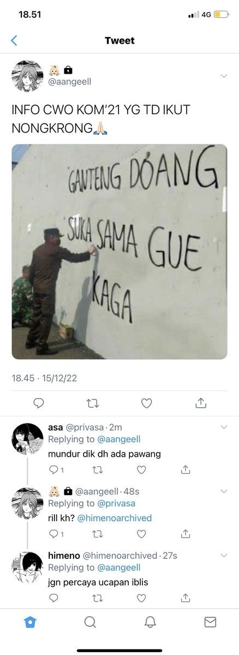Open the @privasa link in "Replying to"
The image size is (239, 655).
tap(116, 503)
